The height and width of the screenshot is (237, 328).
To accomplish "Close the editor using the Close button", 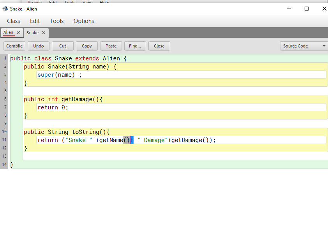I will 159,46.
